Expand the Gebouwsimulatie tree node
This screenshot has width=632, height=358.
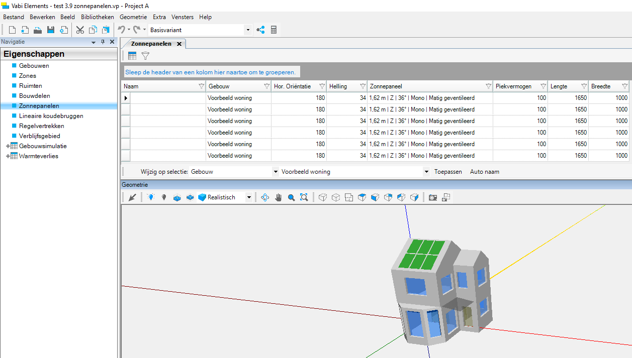(x=8, y=146)
